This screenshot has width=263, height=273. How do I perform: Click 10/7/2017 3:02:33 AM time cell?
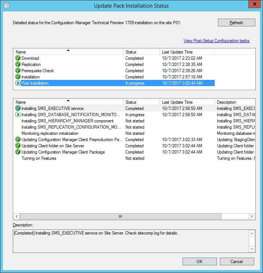182,140
